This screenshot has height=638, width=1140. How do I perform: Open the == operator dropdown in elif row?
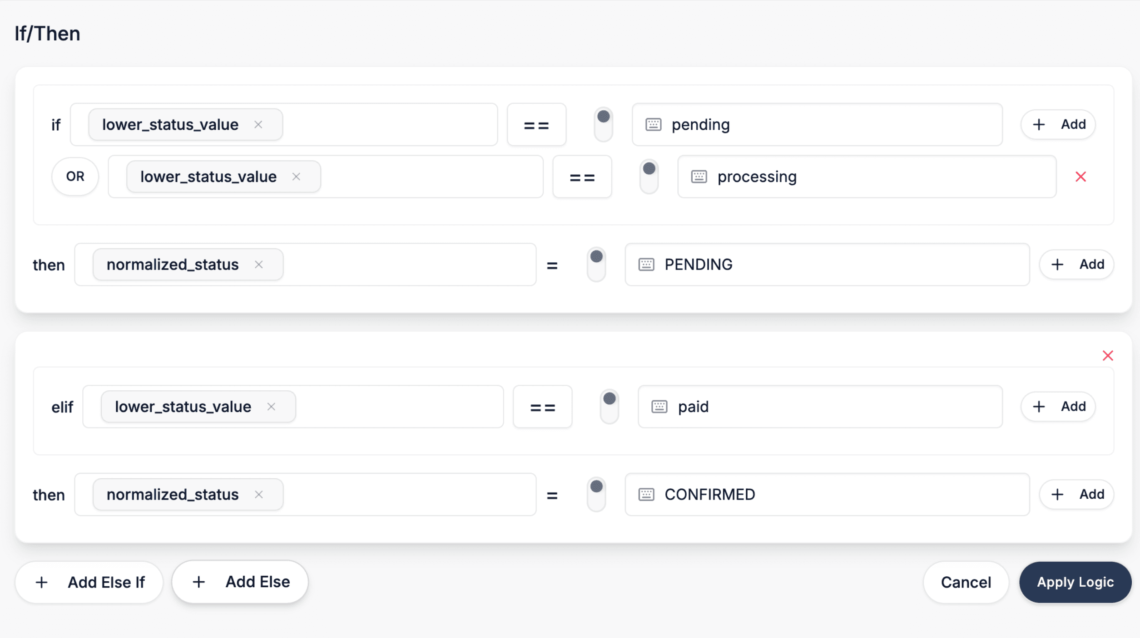click(542, 407)
